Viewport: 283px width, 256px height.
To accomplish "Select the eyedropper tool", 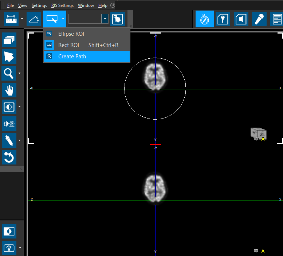I will pyautogui.click(x=9, y=140).
